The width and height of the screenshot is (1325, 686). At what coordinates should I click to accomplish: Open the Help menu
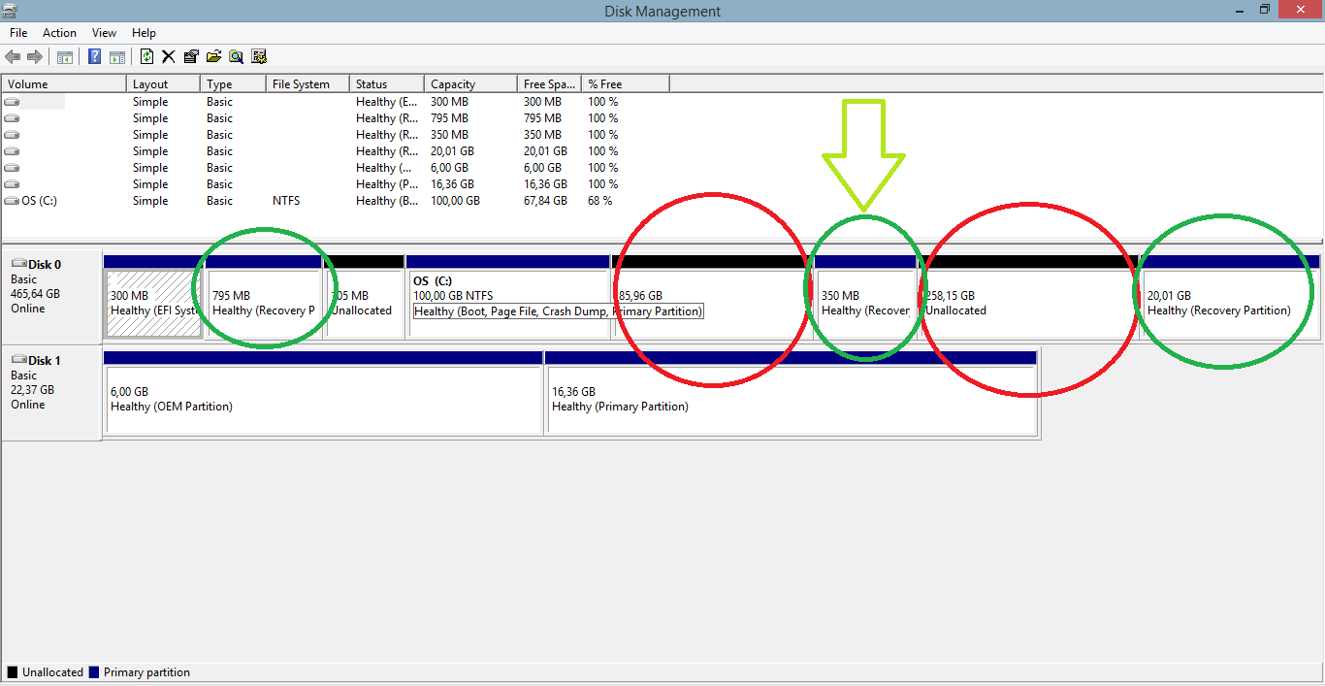pos(144,33)
